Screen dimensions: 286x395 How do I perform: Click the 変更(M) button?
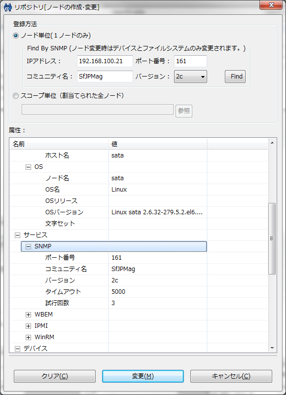coord(143,376)
